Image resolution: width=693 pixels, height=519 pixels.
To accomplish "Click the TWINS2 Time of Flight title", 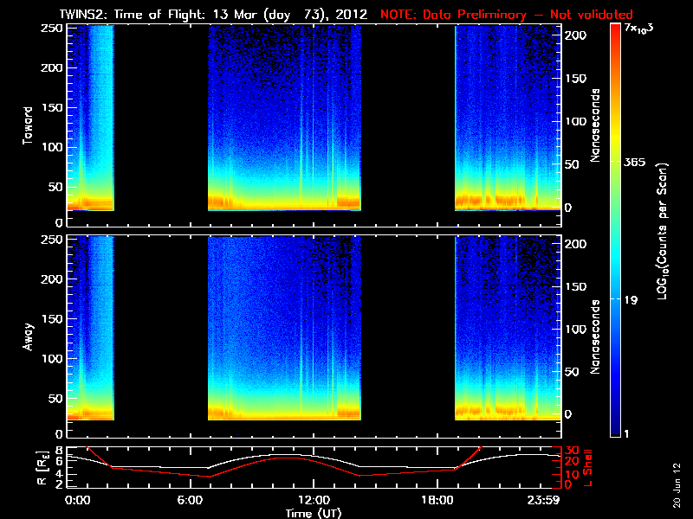I will pyautogui.click(x=213, y=15).
